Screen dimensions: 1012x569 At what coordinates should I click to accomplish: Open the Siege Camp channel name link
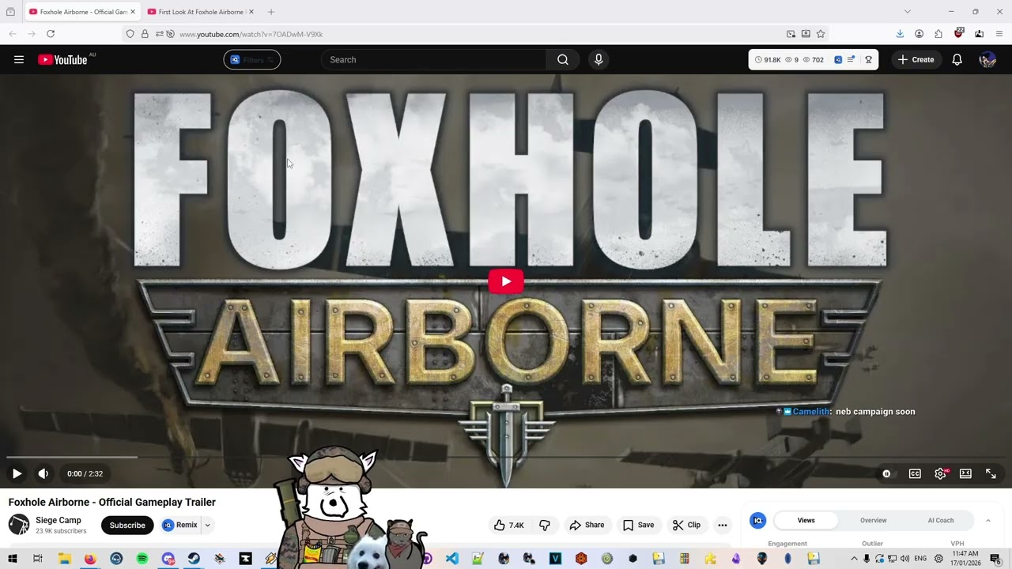coord(59,520)
